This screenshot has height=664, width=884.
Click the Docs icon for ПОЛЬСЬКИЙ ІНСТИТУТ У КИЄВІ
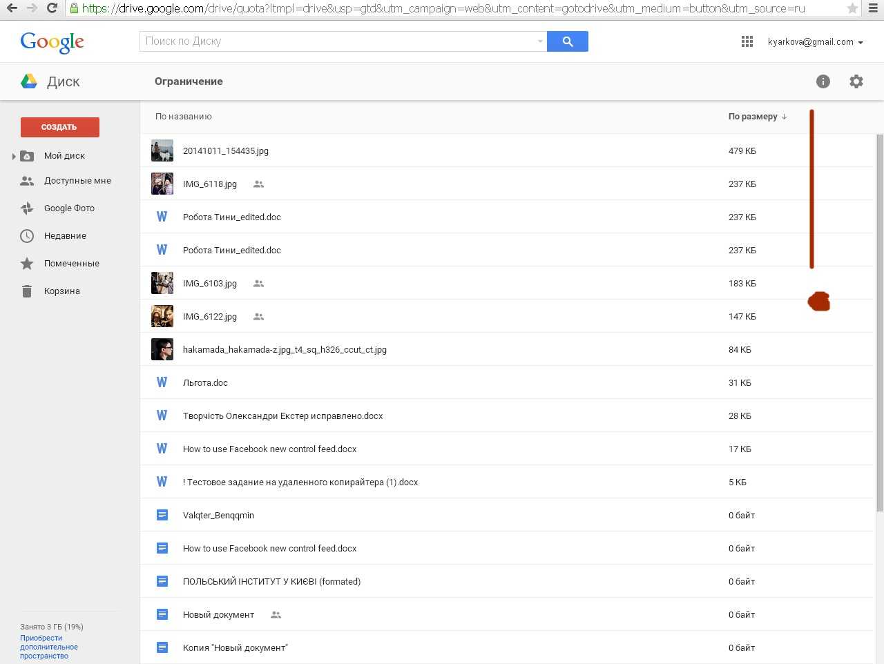point(162,581)
